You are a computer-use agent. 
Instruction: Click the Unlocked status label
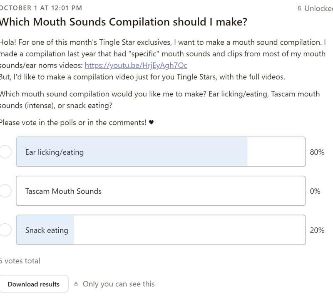point(318,8)
